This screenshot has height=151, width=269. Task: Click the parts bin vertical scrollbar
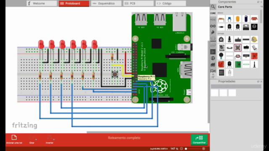coord(261,16)
